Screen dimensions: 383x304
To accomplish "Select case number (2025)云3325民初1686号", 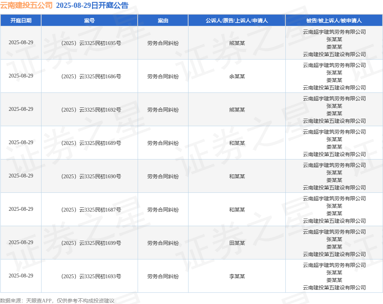I will pyautogui.click(x=91, y=76).
